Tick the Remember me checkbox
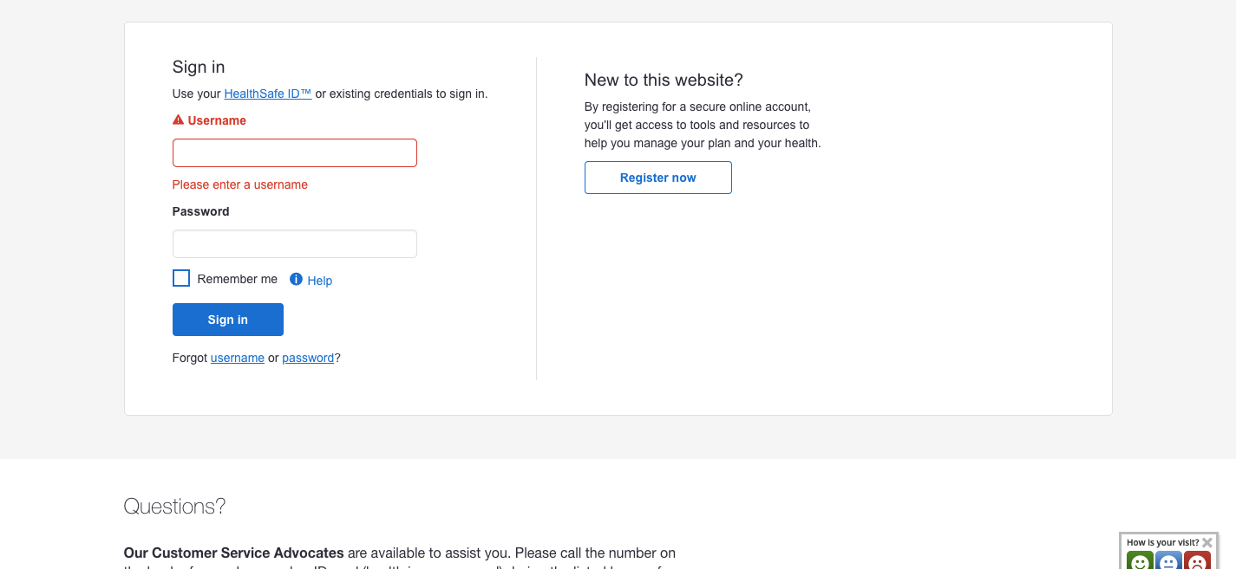The image size is (1236, 569). click(x=181, y=278)
